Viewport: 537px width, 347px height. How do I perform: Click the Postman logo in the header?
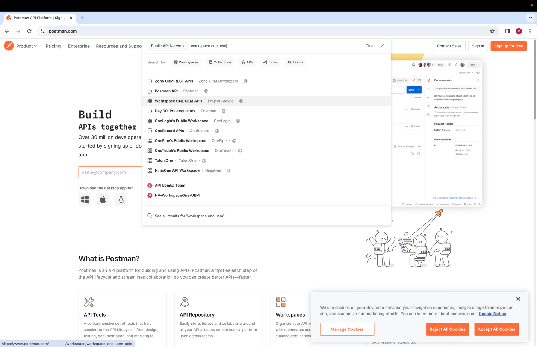click(9, 46)
